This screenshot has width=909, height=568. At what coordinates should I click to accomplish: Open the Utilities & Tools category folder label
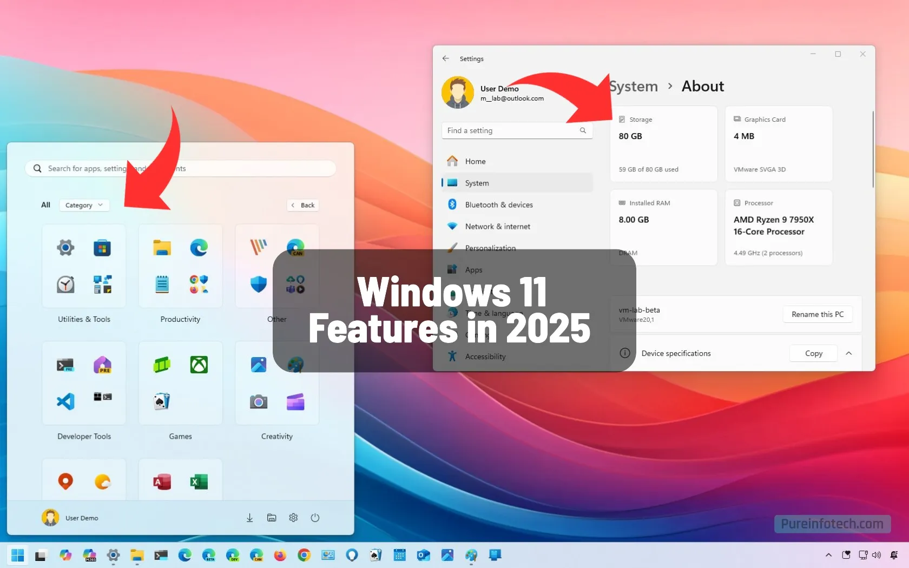pyautogui.click(x=84, y=319)
